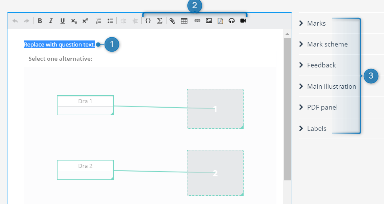Screen dimensions: 384x204
Task: Insert a video using camera icon
Action: 243,21
